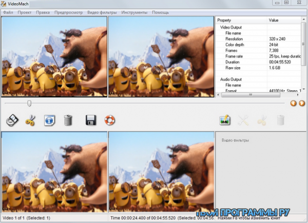Click the Duration property label
The image size is (308, 223).
[233, 62]
